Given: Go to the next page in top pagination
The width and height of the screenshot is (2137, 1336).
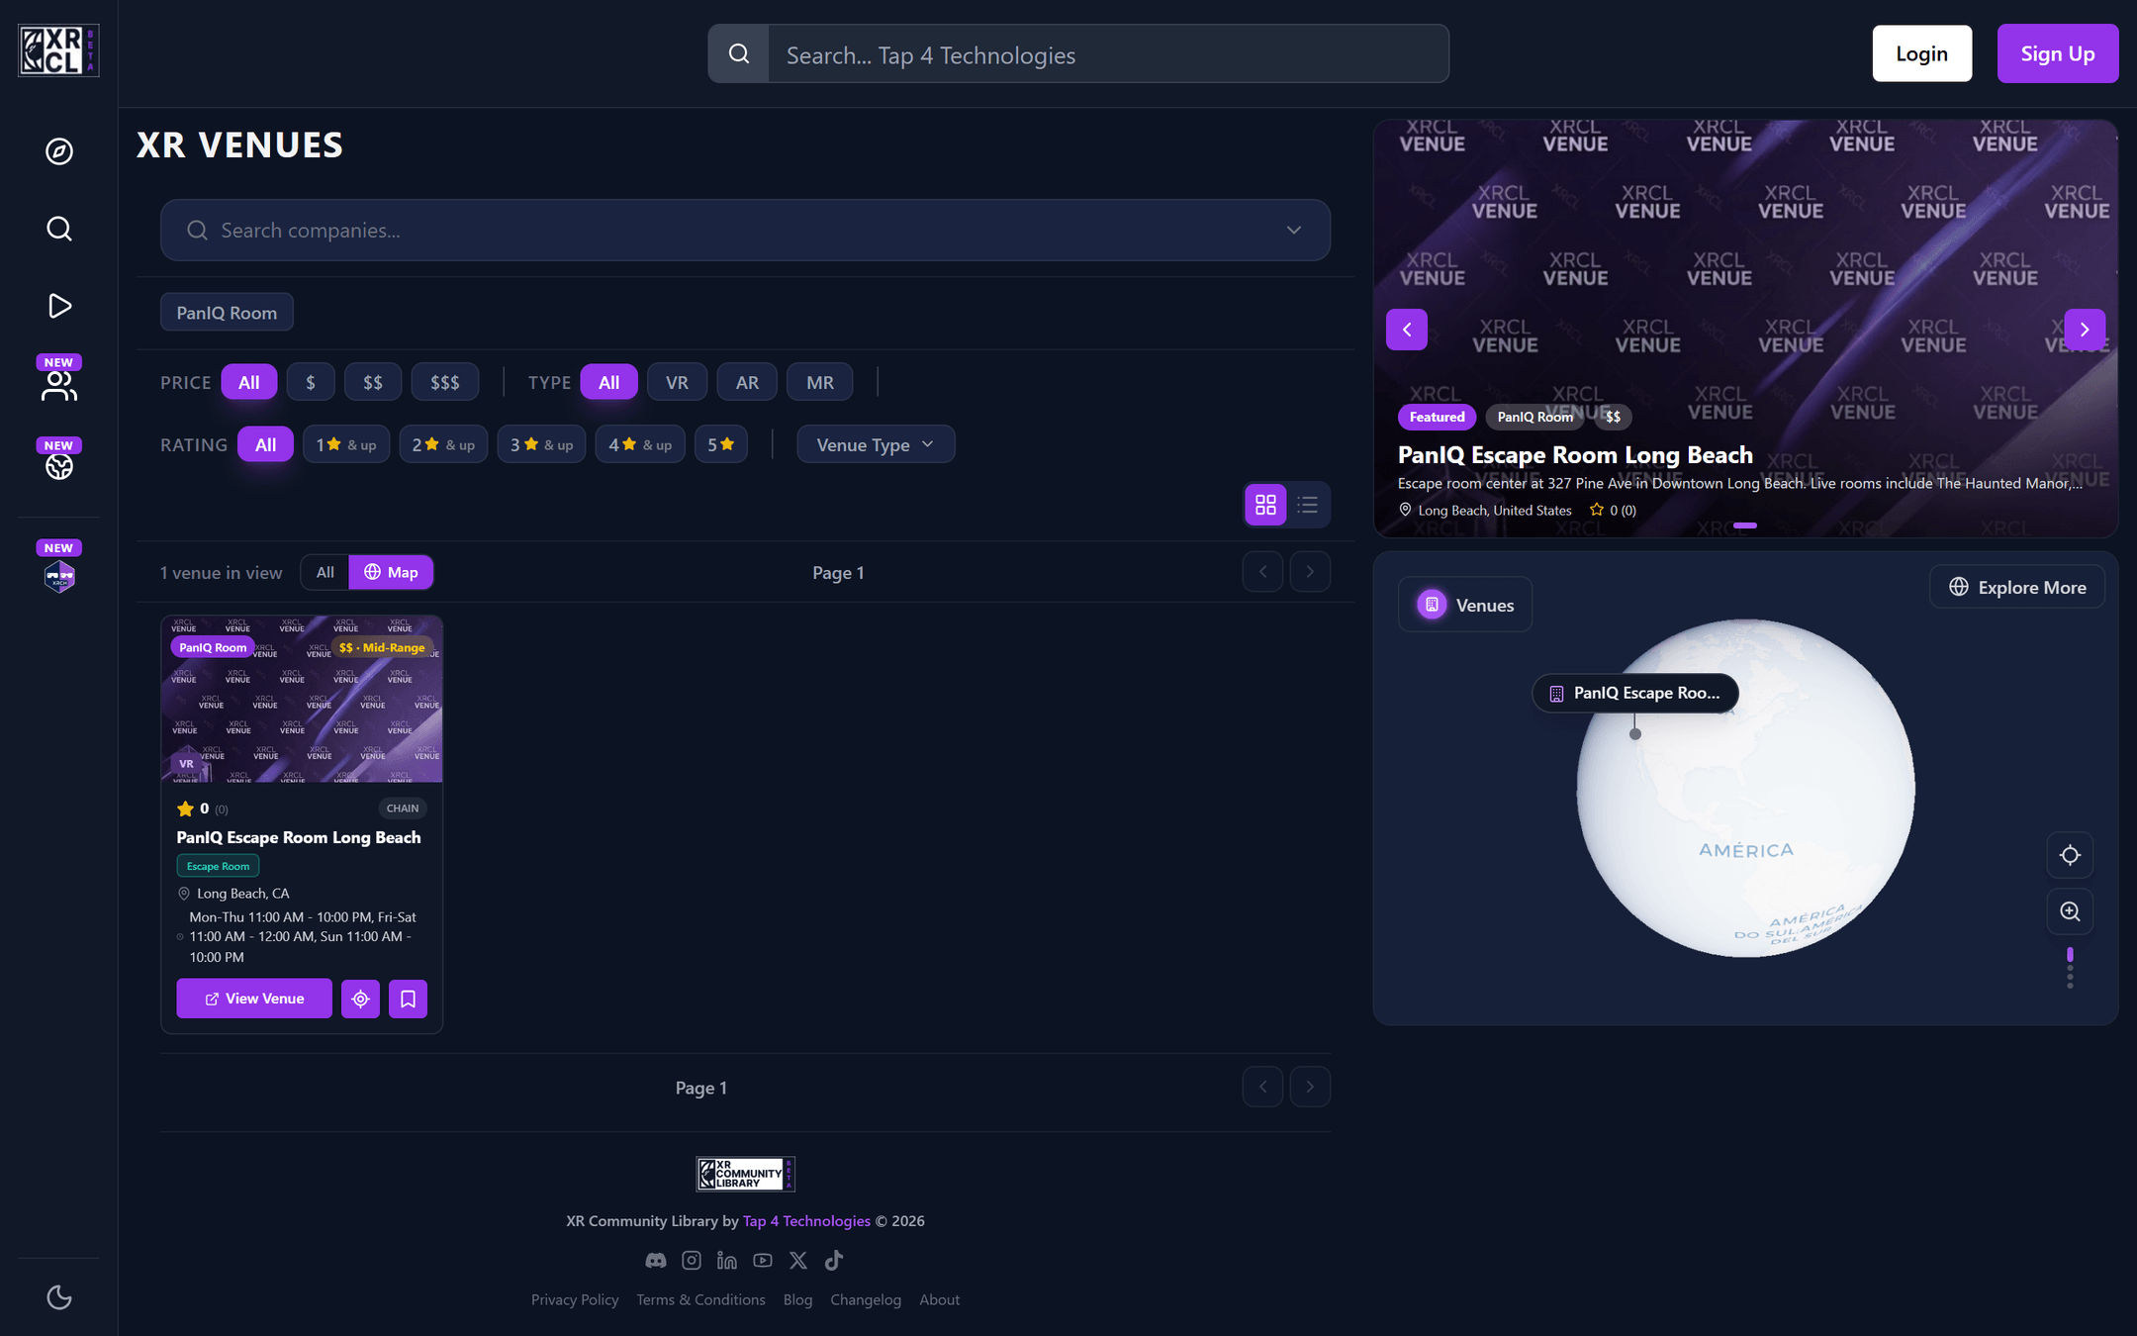Looking at the screenshot, I should coord(1310,572).
